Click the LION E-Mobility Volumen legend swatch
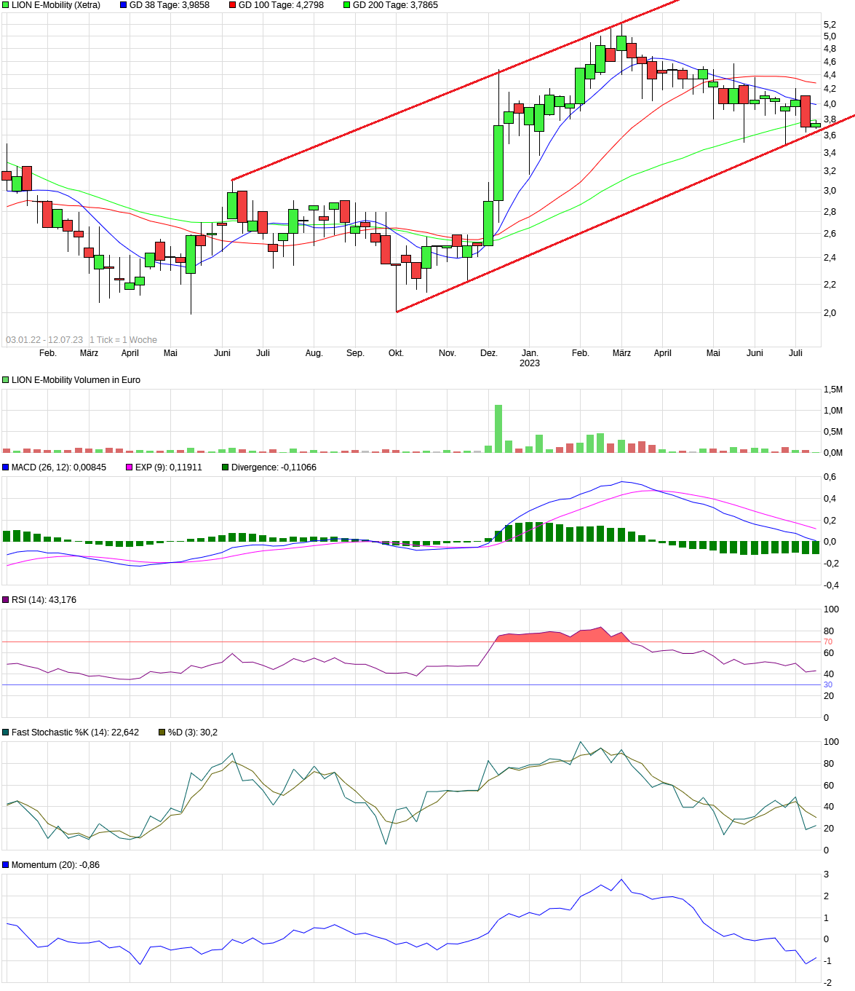The width and height of the screenshot is (855, 991). [6, 380]
